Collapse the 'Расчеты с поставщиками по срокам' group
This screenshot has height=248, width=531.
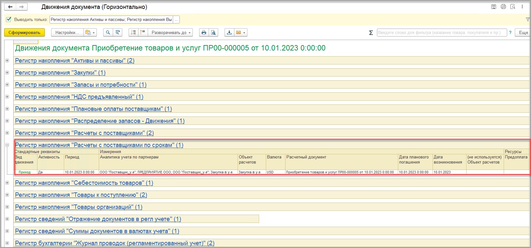pos(7,145)
